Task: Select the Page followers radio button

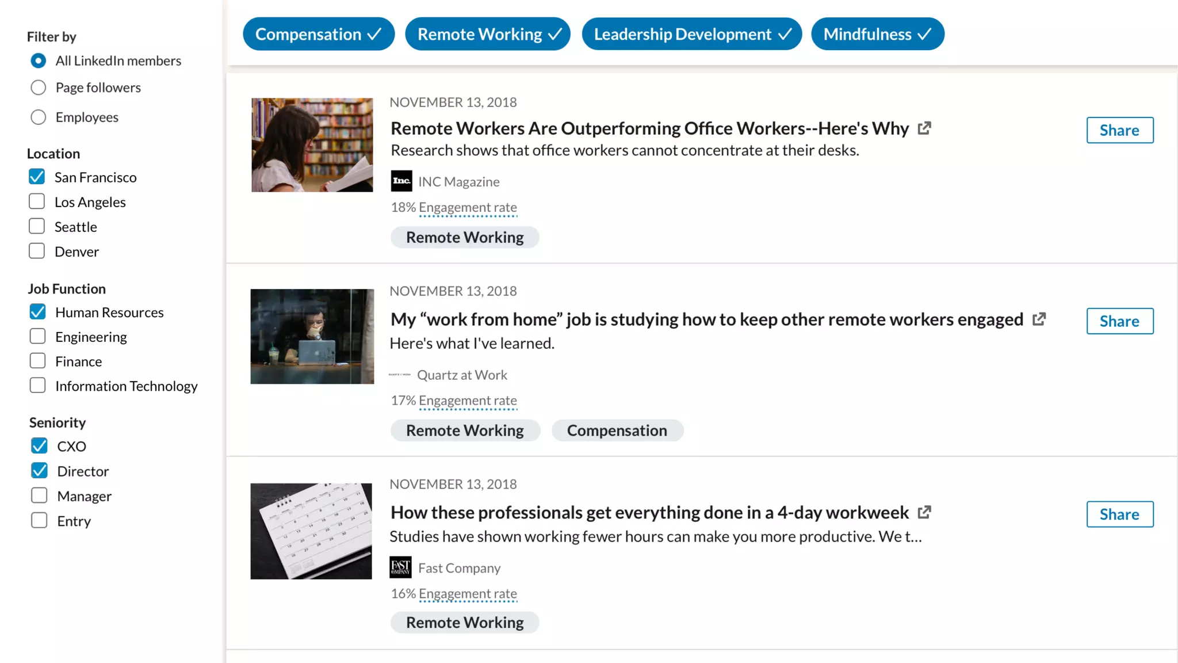Action: (x=39, y=87)
